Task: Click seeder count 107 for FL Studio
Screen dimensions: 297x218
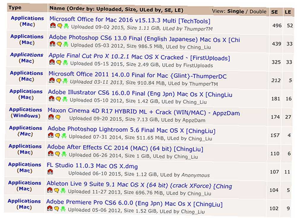Action: [274, 172]
